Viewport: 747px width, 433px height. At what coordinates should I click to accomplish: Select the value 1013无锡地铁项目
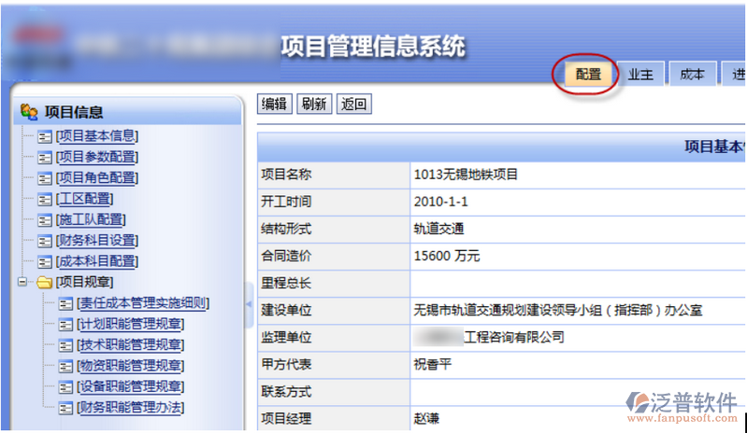[x=466, y=175]
